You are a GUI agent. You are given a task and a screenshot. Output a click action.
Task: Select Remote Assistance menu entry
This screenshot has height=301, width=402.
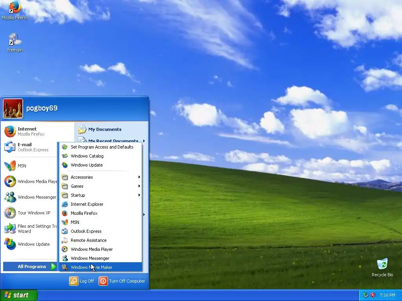[x=101, y=240]
